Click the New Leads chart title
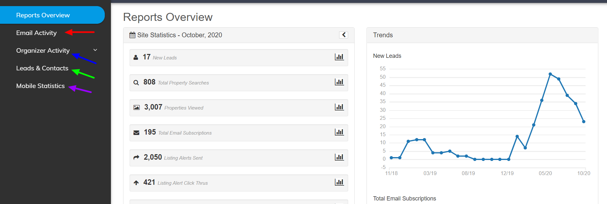The height and width of the screenshot is (204, 607). pos(387,56)
